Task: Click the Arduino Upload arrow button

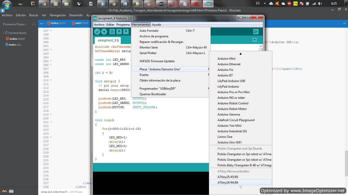Action: [x=104, y=31]
